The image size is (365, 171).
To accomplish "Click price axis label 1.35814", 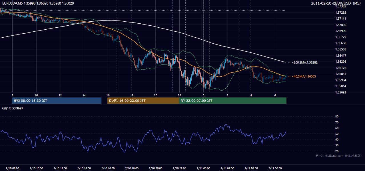I will pyautogui.click(x=341, y=86).
